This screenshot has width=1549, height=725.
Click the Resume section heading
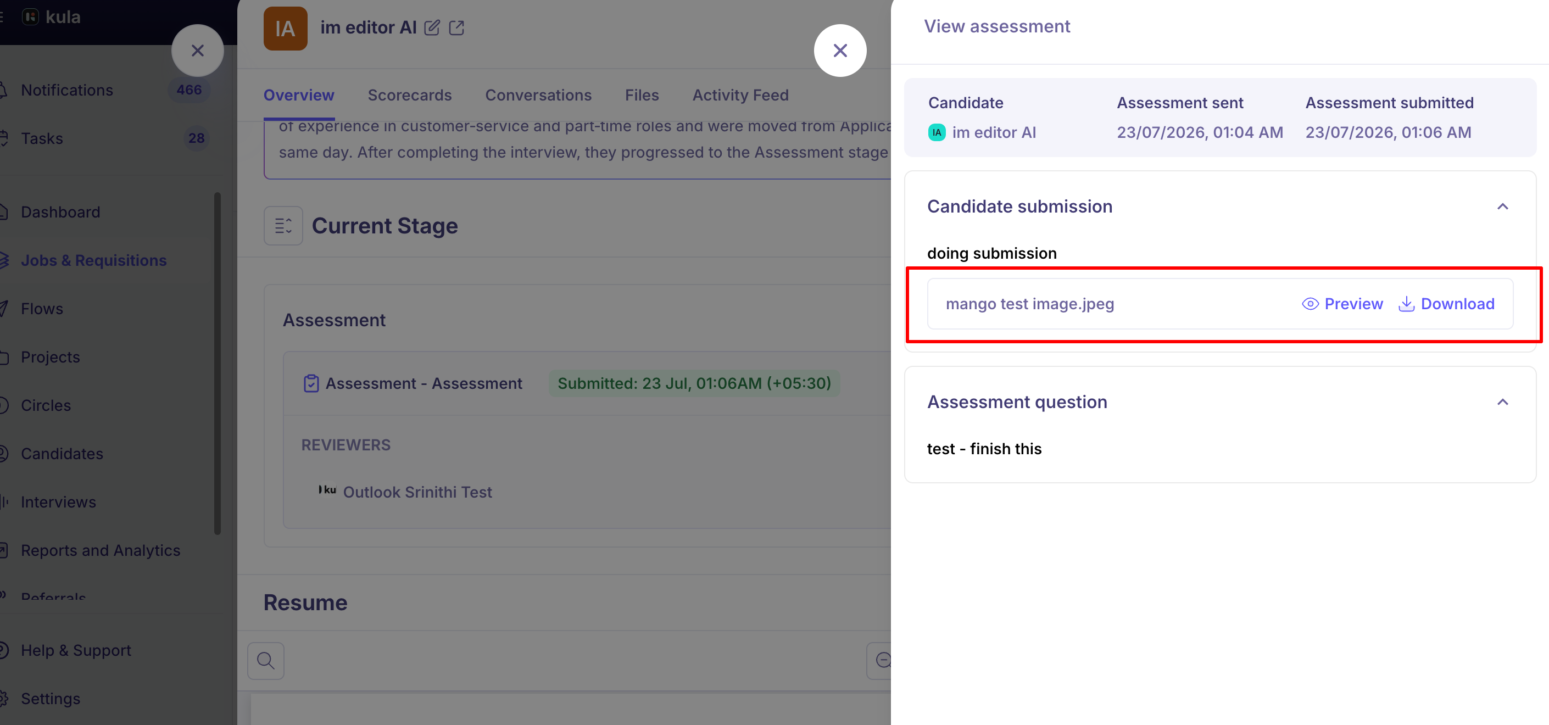[305, 603]
